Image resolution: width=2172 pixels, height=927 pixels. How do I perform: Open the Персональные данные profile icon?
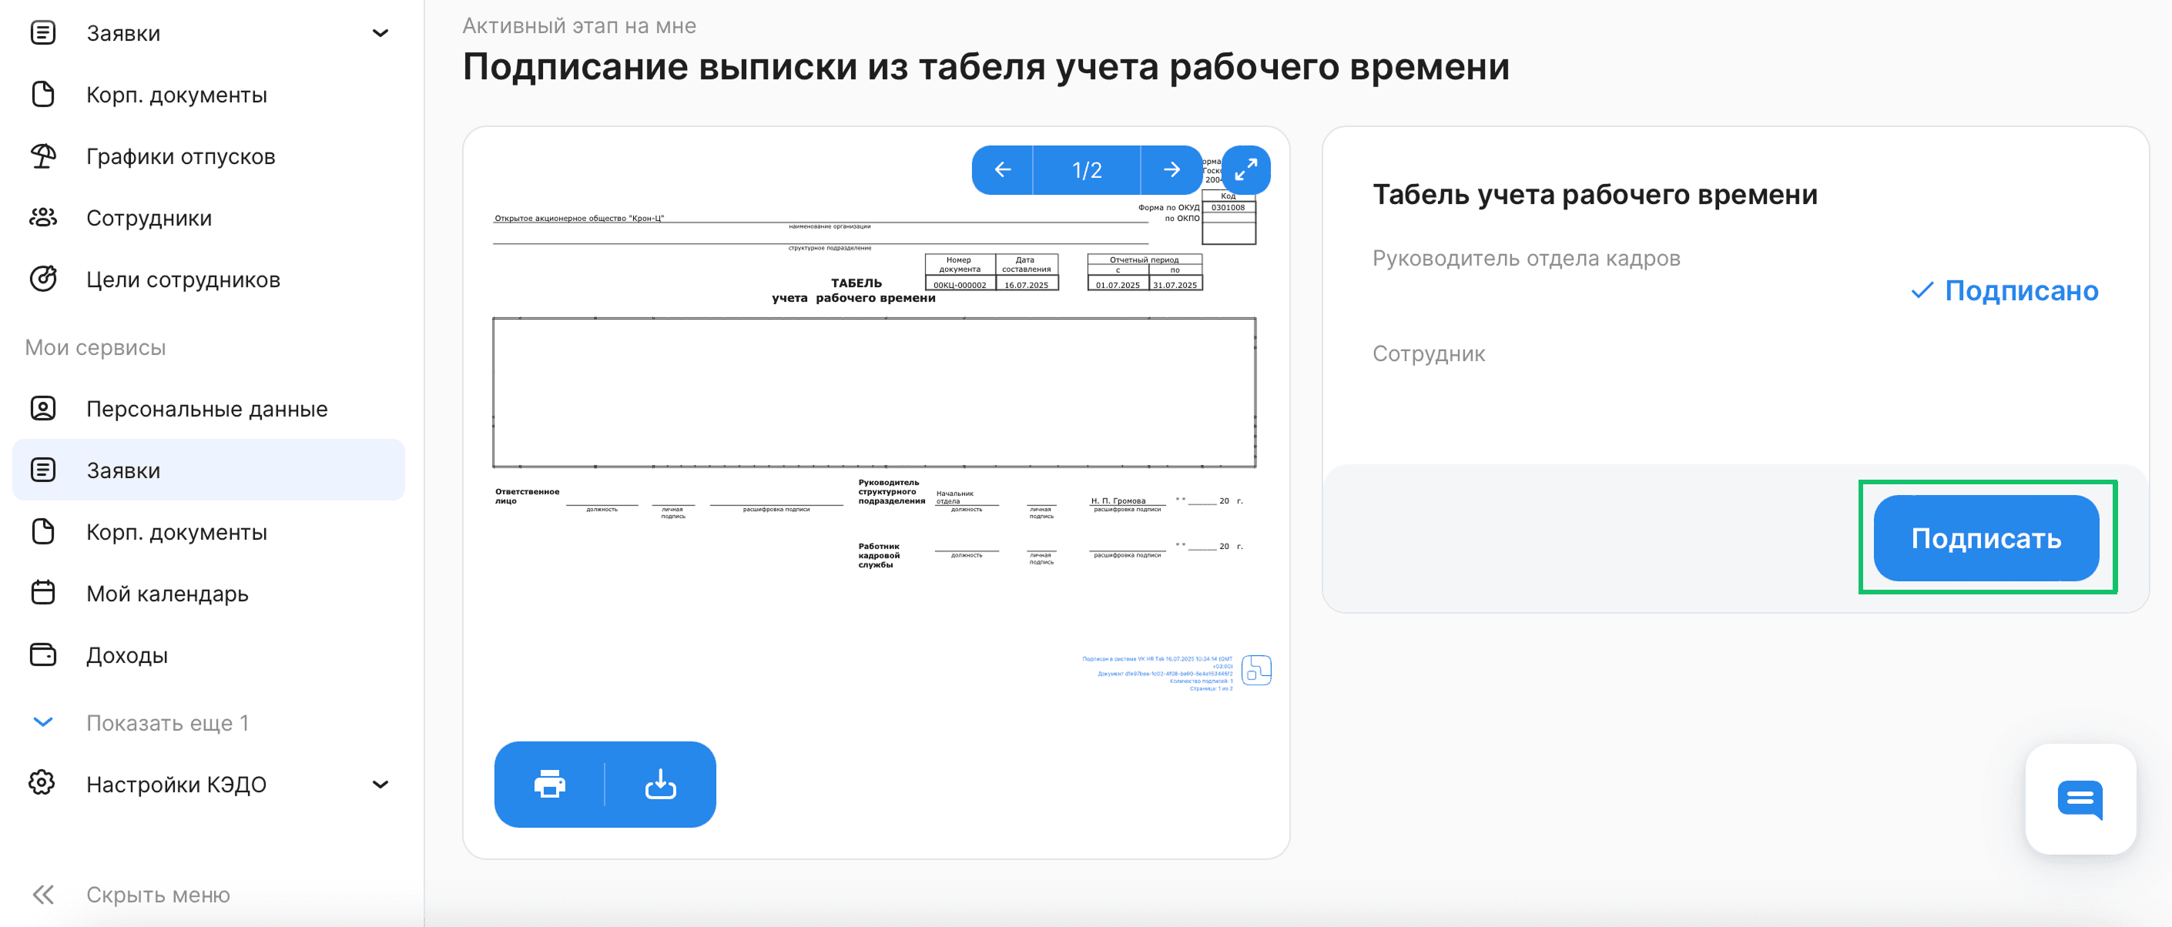(x=43, y=408)
